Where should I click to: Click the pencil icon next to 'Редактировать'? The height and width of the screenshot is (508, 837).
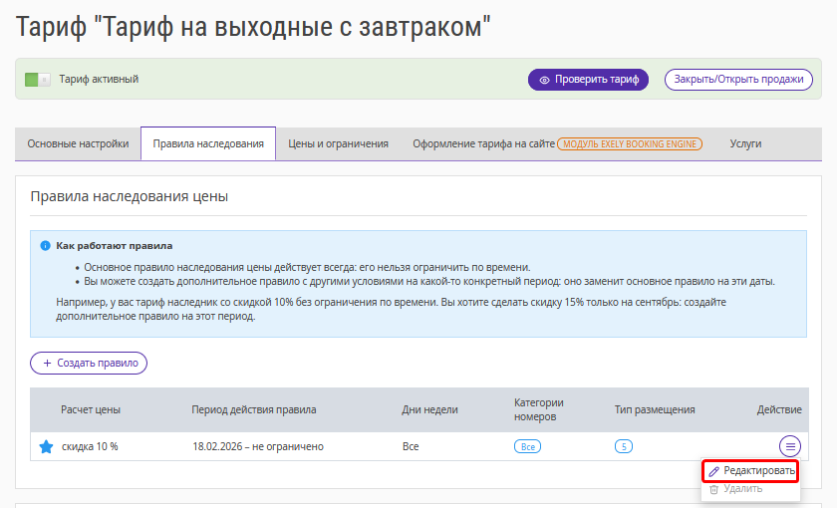click(x=713, y=470)
